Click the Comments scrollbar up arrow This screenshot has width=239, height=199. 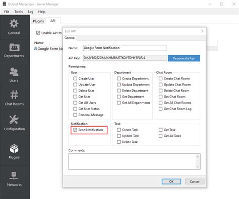pos(198,157)
